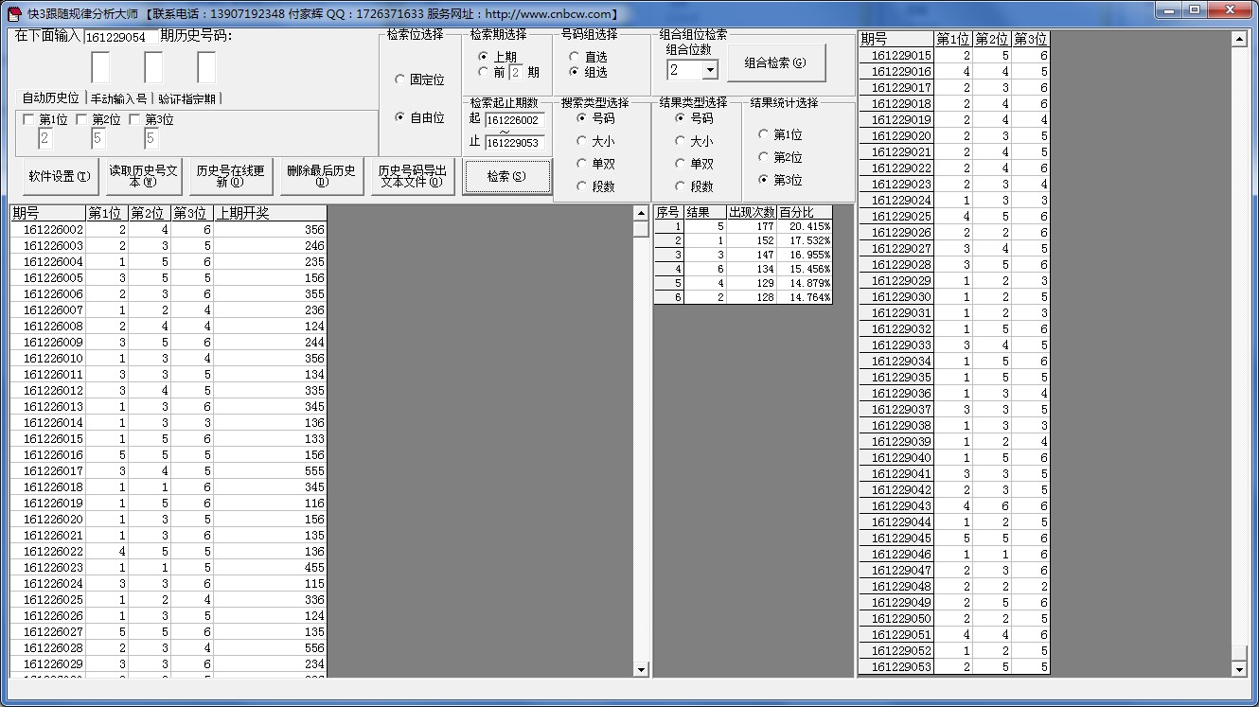Enable the 第1位 checkbox
This screenshot has height=707, width=1259.
pos(28,120)
